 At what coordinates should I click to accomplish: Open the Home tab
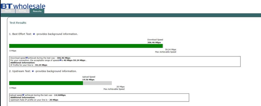pyautogui.click(x=8, y=11)
